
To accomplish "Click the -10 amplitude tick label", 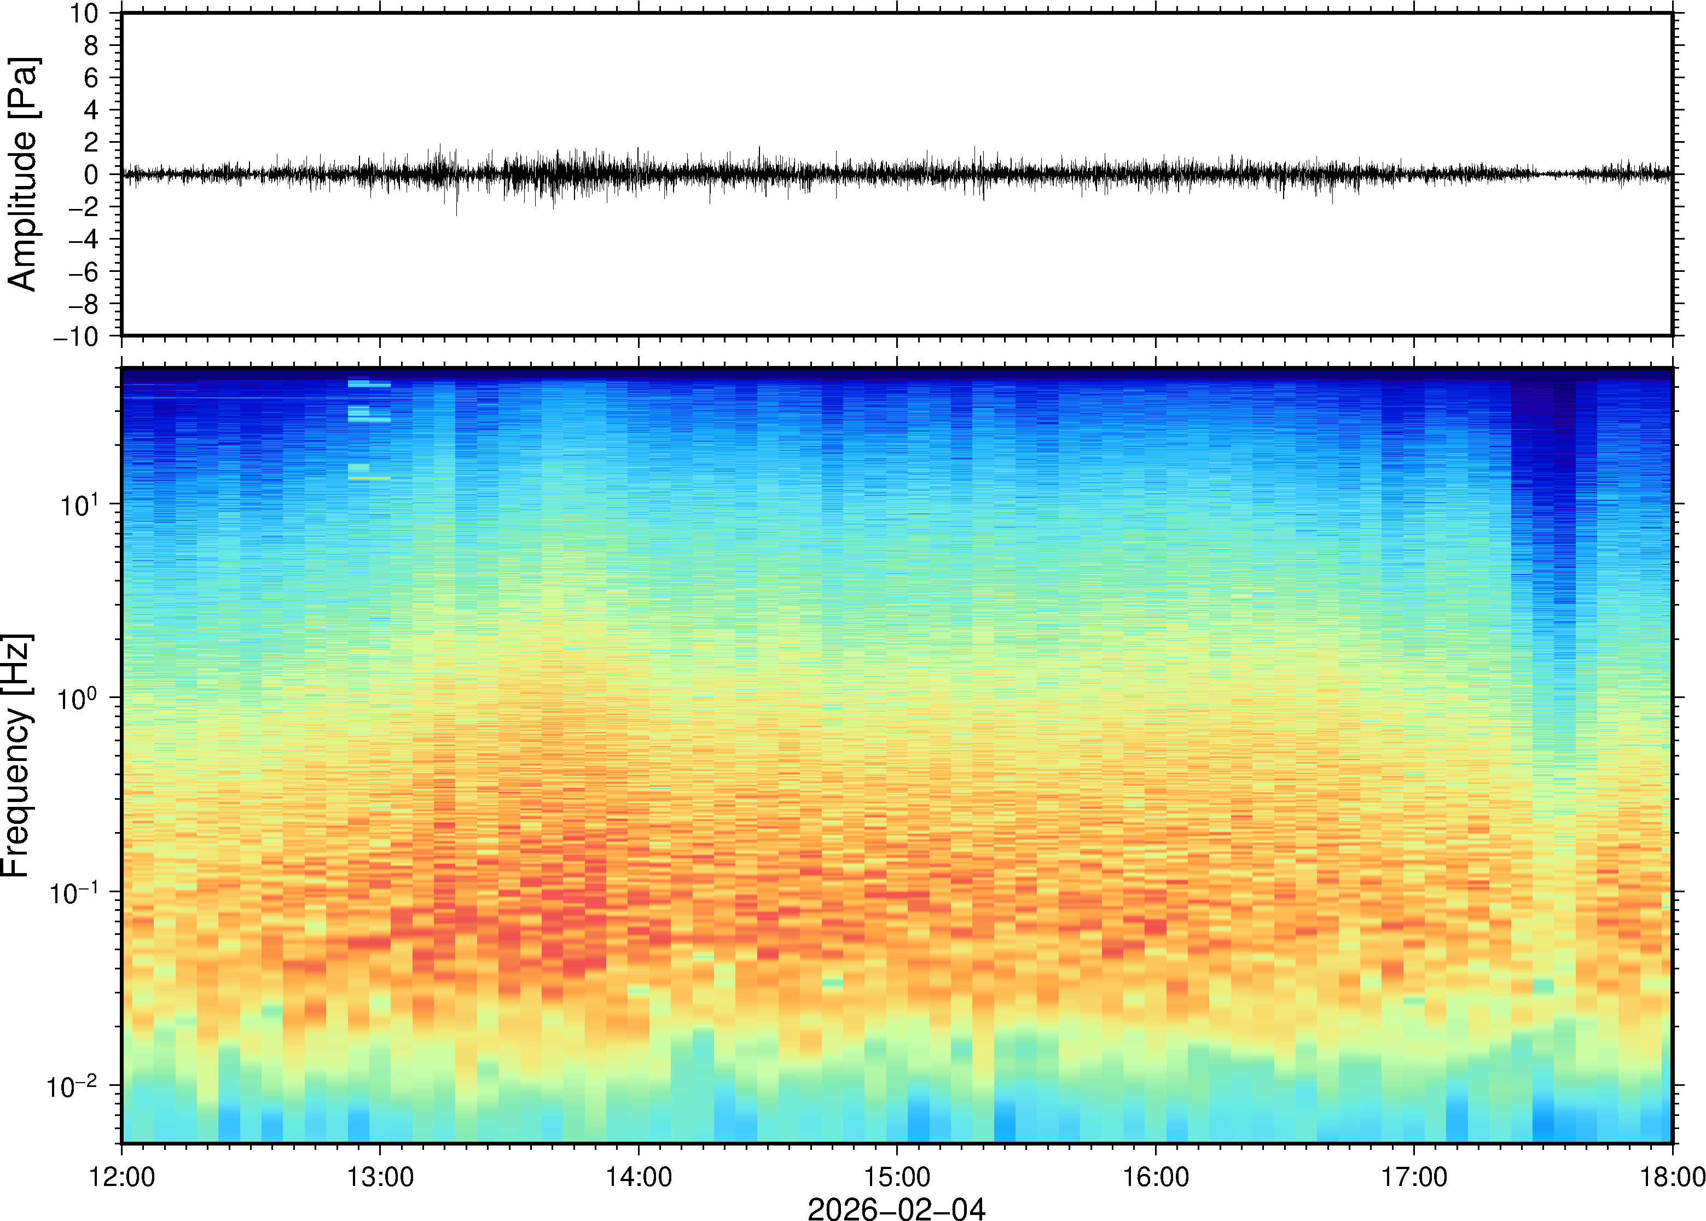I will (76, 336).
